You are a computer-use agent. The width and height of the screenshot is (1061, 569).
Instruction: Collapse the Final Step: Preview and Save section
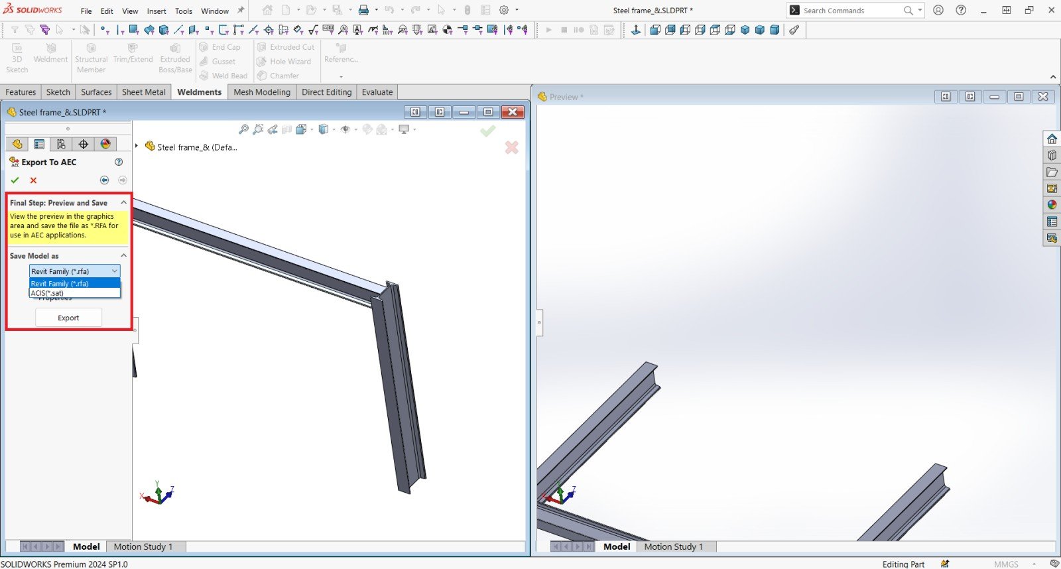123,202
